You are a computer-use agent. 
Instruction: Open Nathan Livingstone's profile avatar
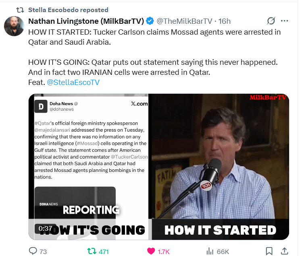[14, 26]
